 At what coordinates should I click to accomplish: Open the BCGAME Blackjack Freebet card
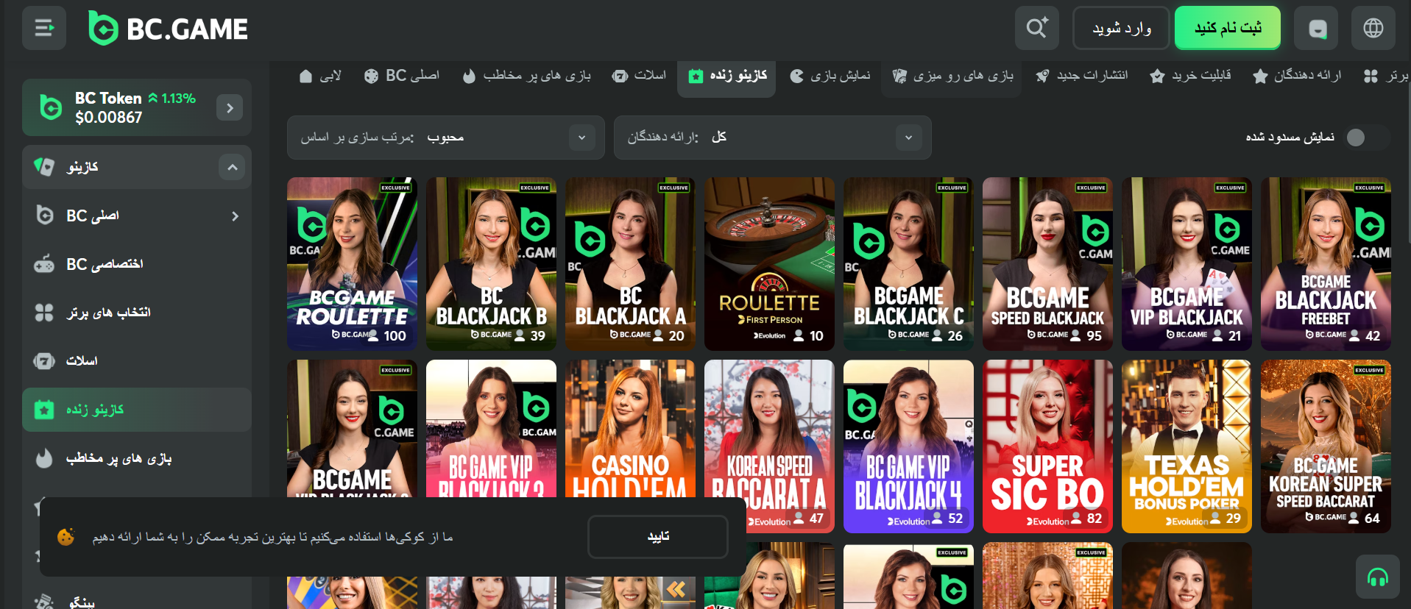click(x=1326, y=264)
